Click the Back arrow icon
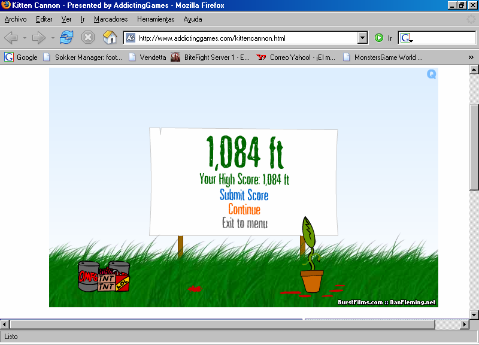 [11, 38]
